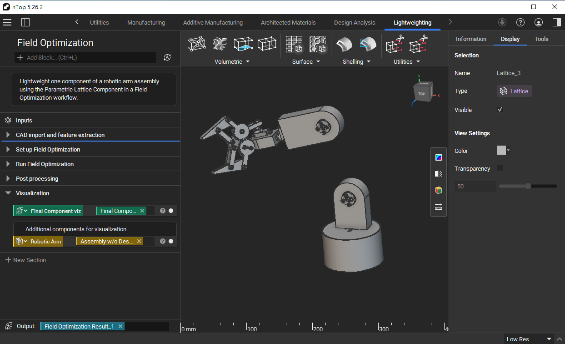
Task: Toggle the notebook panel layout icon
Action: [25, 22]
